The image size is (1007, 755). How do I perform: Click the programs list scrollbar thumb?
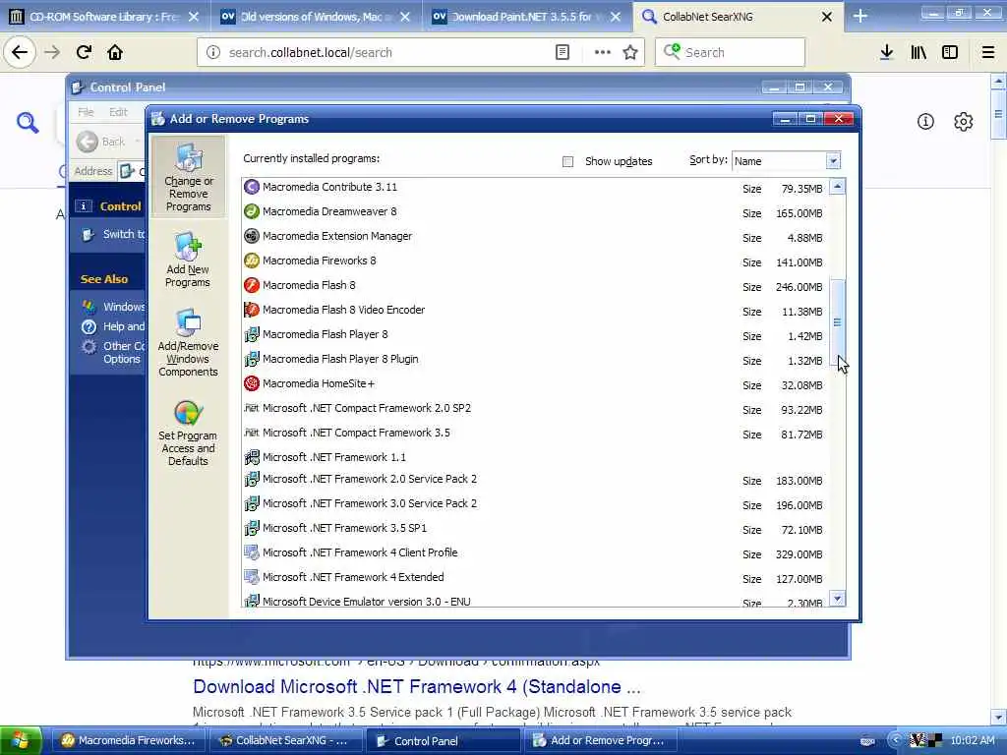[837, 321]
